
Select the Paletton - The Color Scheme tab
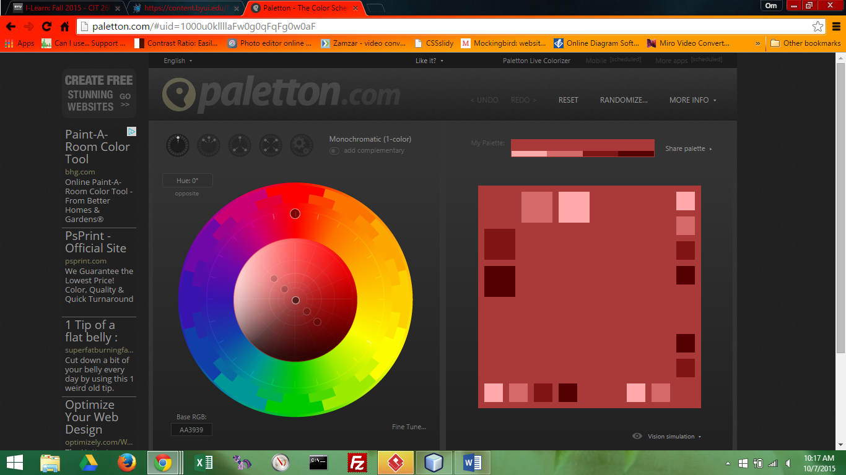[305, 7]
